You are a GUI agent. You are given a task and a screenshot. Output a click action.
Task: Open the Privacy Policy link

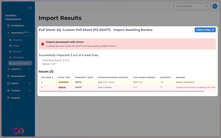18,123
